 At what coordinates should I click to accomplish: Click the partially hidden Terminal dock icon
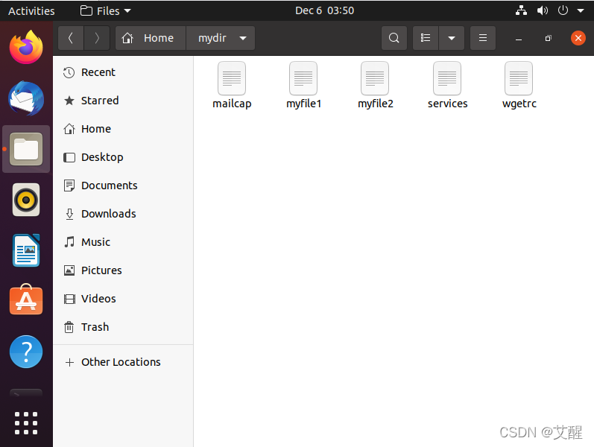pos(26,393)
